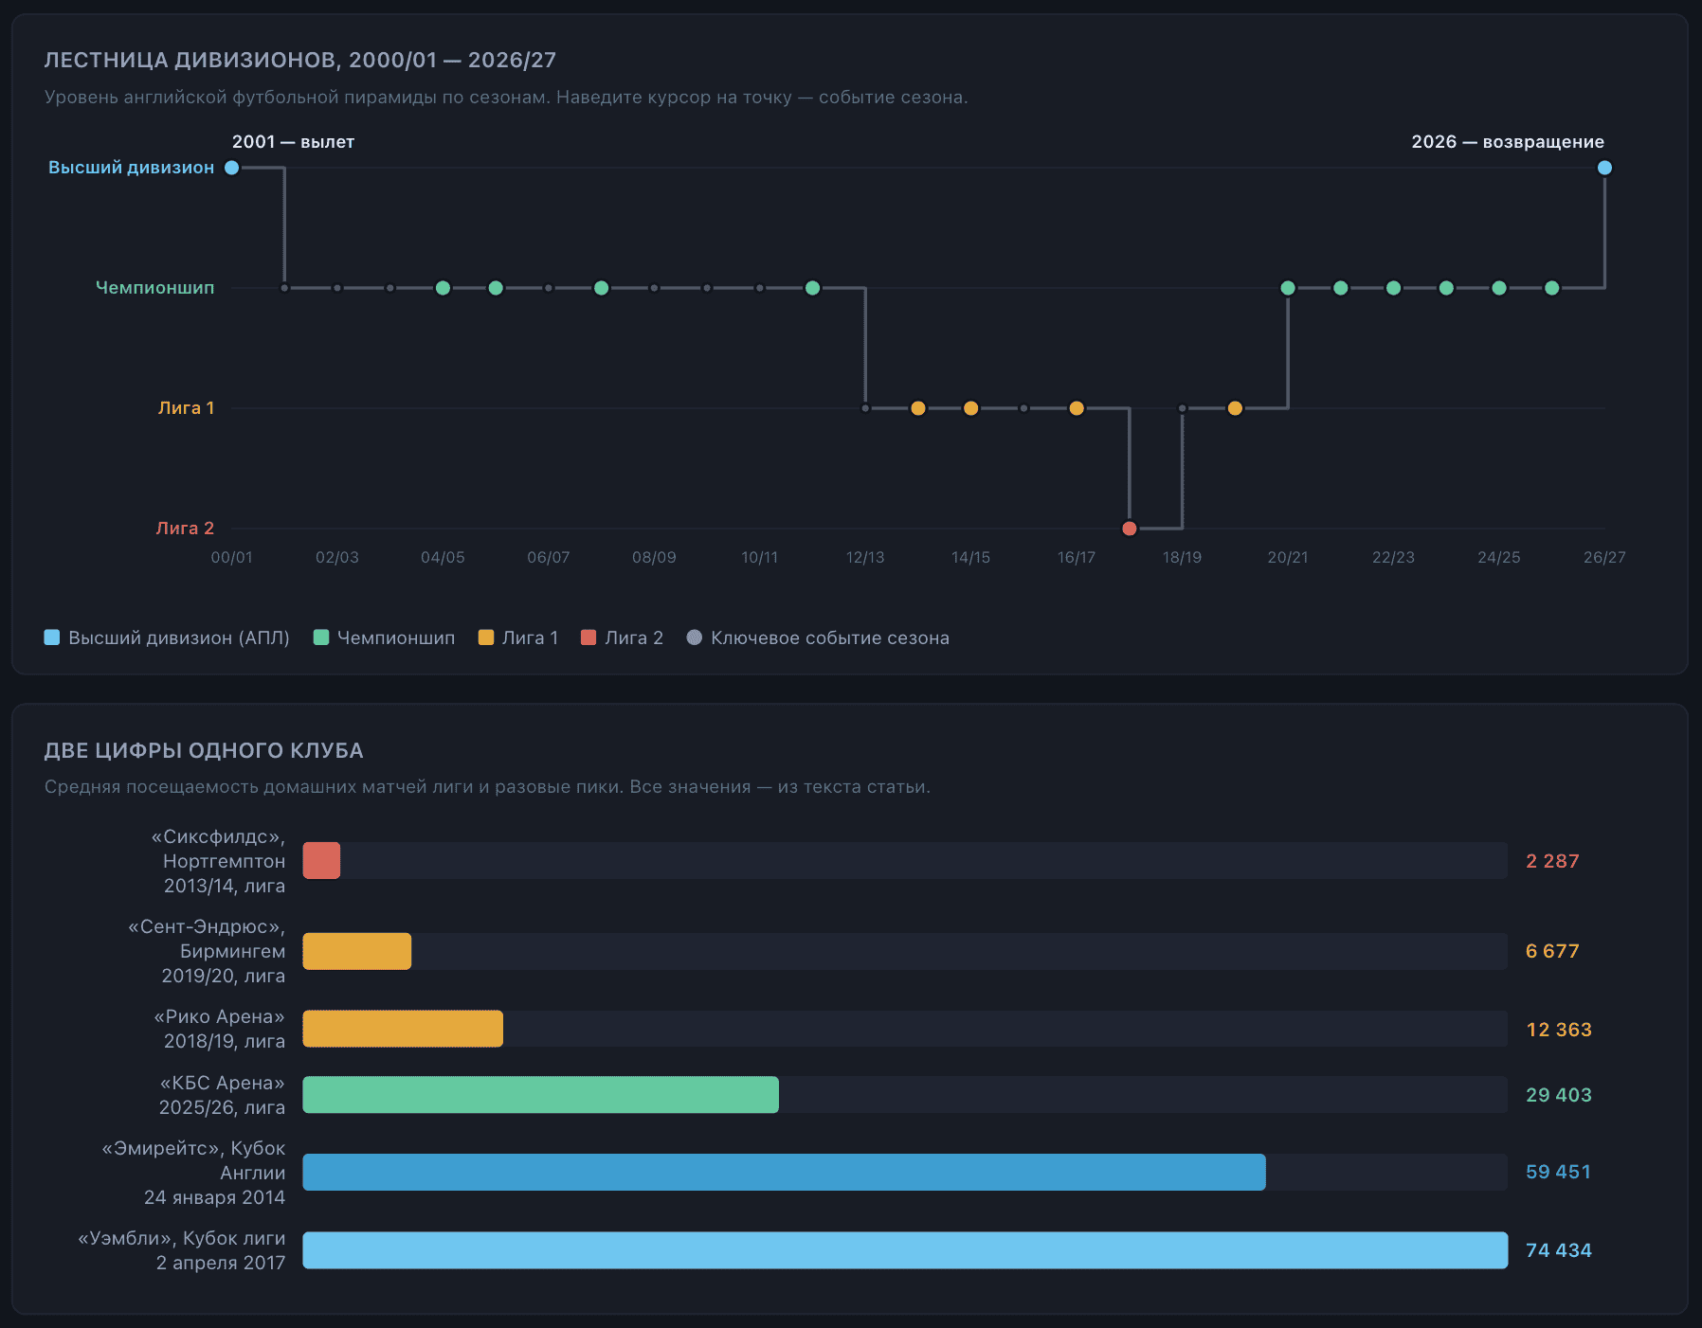1702x1328 pixels.
Task: Select the small 10/11 season dot
Action: tap(760, 288)
